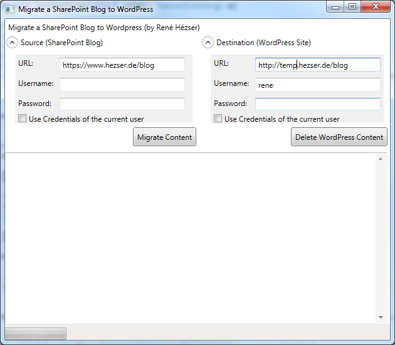This screenshot has height=345, width=395.
Task: Enable Source Use Credentials of current user
Action: tap(22, 119)
